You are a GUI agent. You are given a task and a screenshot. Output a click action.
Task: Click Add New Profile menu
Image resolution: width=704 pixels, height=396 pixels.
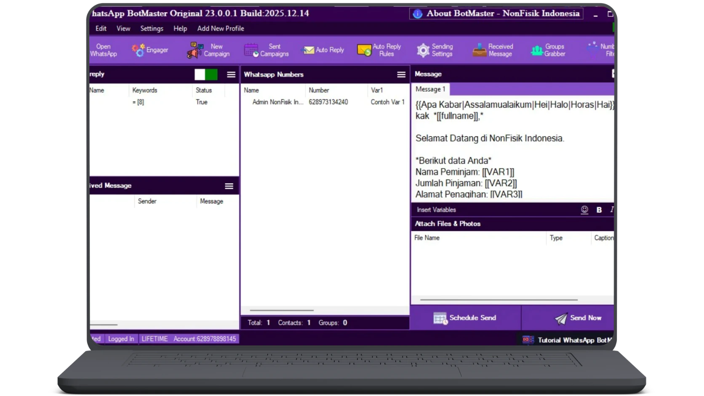tap(221, 29)
